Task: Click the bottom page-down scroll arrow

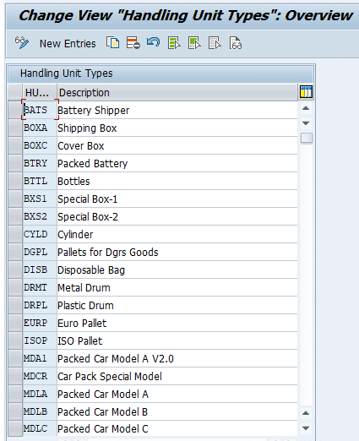Action: tap(306, 428)
